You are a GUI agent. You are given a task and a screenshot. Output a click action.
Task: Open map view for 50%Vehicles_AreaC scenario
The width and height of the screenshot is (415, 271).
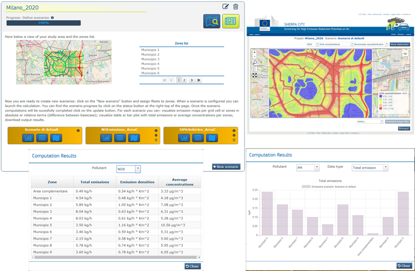(x=212, y=138)
